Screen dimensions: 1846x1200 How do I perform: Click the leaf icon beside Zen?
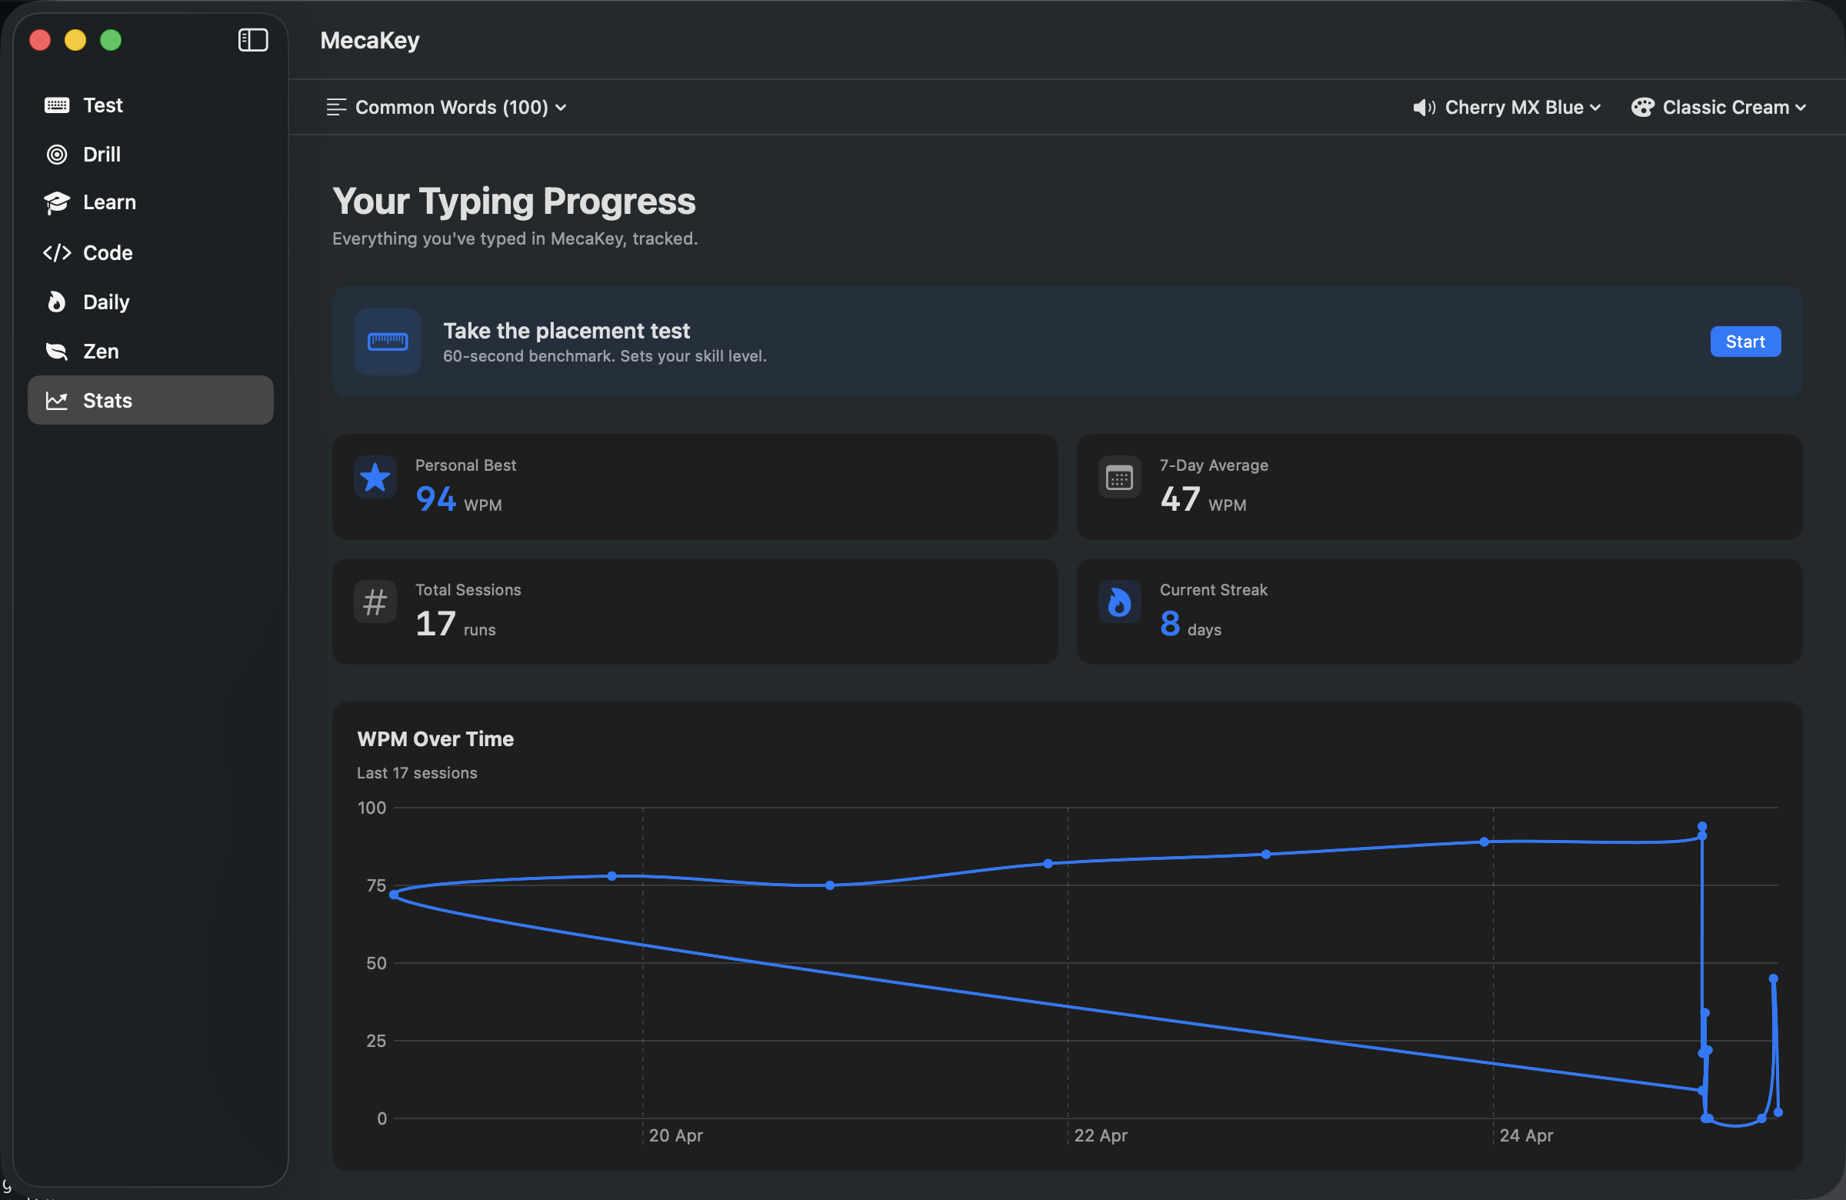(x=57, y=352)
